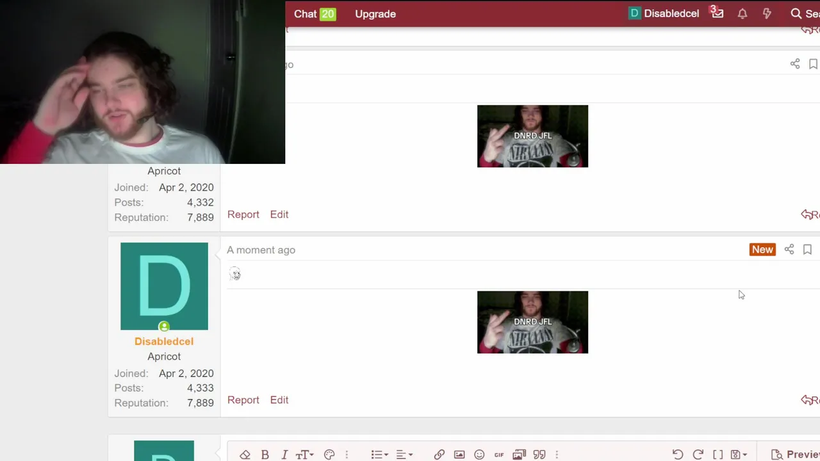Select the post count '4,332'
The image size is (820, 461).
pyautogui.click(x=201, y=202)
